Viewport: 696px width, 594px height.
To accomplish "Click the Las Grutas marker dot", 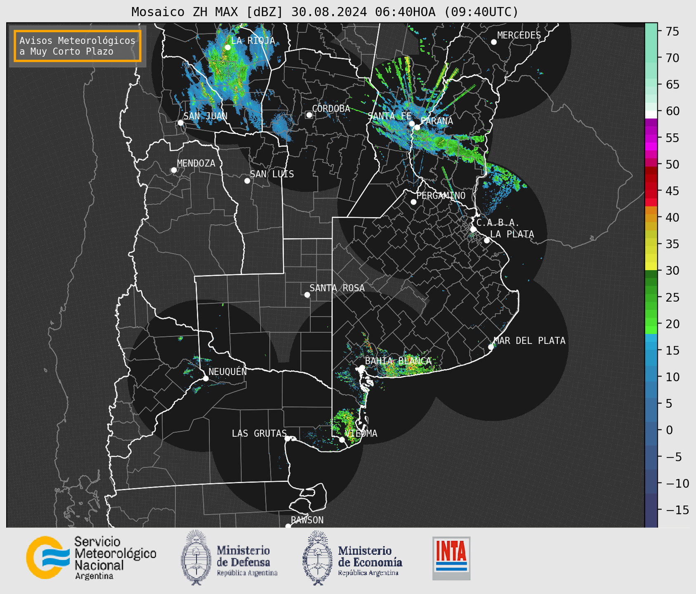I will (288, 439).
